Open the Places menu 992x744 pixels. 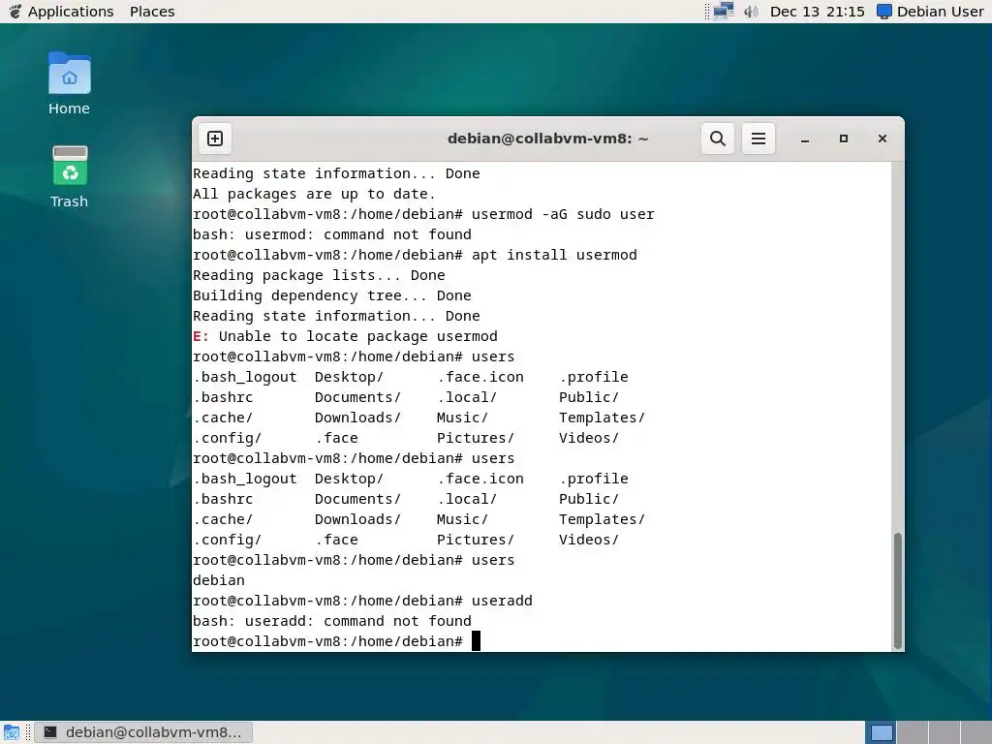152,12
